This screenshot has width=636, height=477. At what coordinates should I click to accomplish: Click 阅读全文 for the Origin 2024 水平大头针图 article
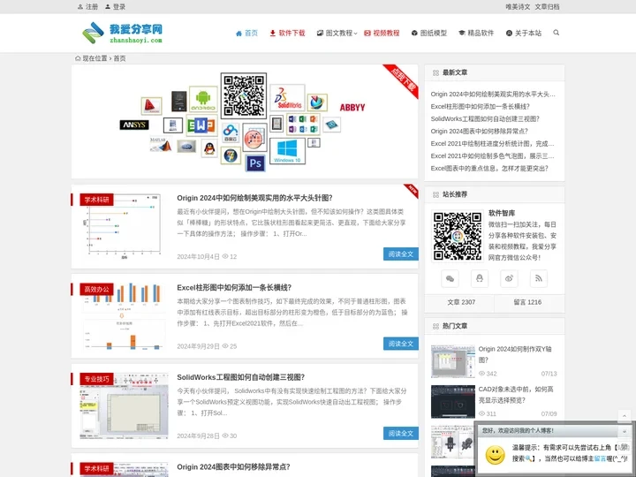(x=401, y=254)
